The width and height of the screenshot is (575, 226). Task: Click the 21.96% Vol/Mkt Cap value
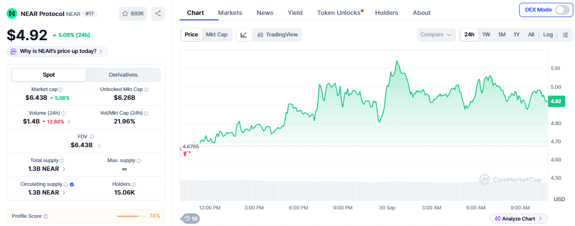coord(125,122)
